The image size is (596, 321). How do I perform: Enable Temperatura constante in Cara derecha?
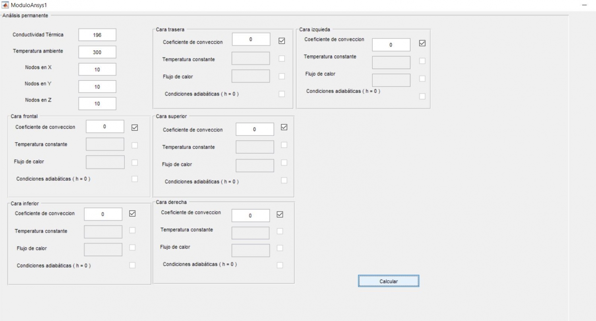[280, 231]
